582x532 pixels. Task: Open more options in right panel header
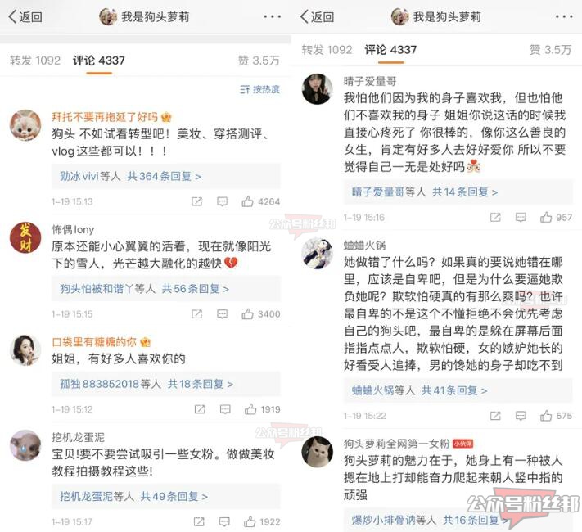coord(564,16)
